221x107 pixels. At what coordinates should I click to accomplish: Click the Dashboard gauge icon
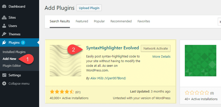4,7
